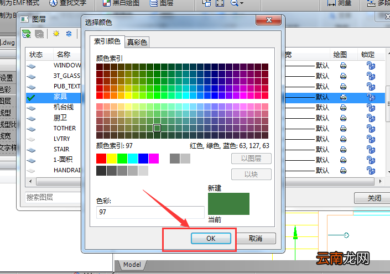Open the zoom dropdown arrow in toolbar
The height and width of the screenshot is (274, 390).
tap(242, 3)
